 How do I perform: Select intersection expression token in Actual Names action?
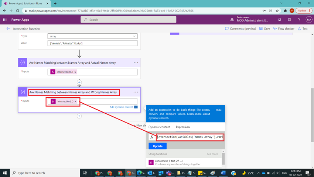[x=63, y=72]
